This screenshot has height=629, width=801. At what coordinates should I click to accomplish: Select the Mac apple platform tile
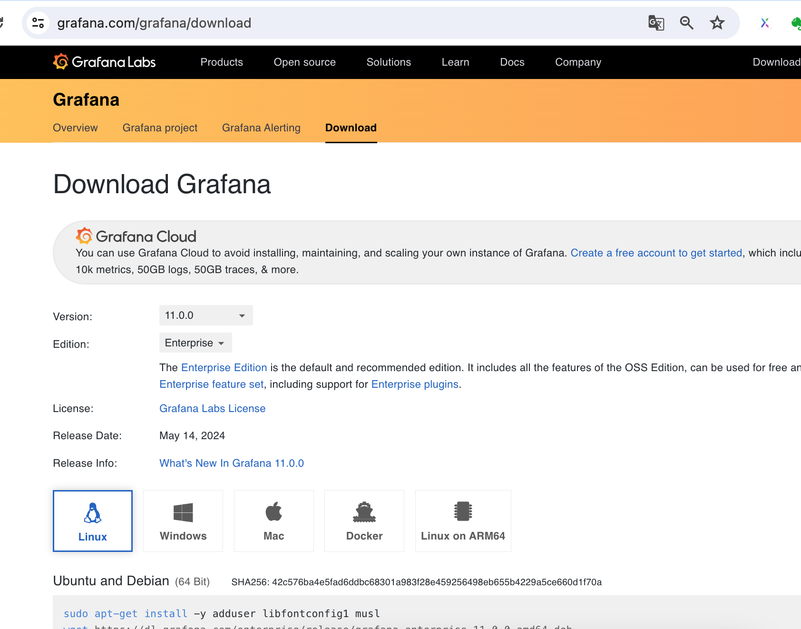274,521
